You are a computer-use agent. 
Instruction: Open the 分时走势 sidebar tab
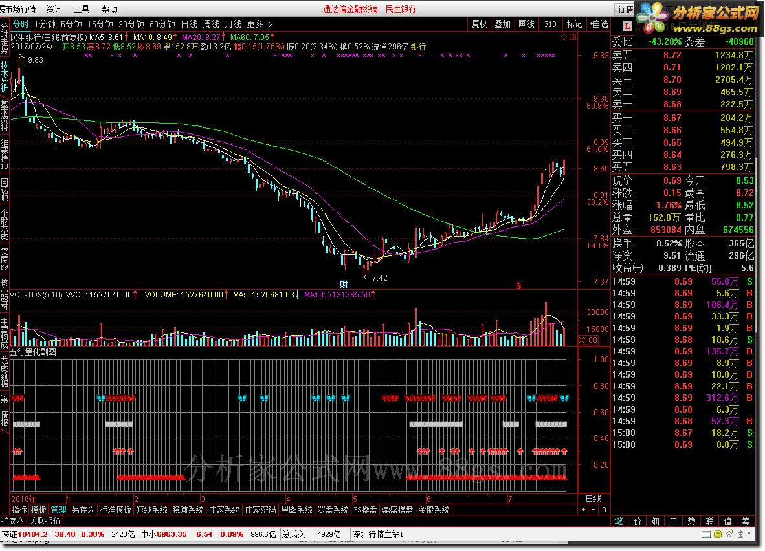5,38
